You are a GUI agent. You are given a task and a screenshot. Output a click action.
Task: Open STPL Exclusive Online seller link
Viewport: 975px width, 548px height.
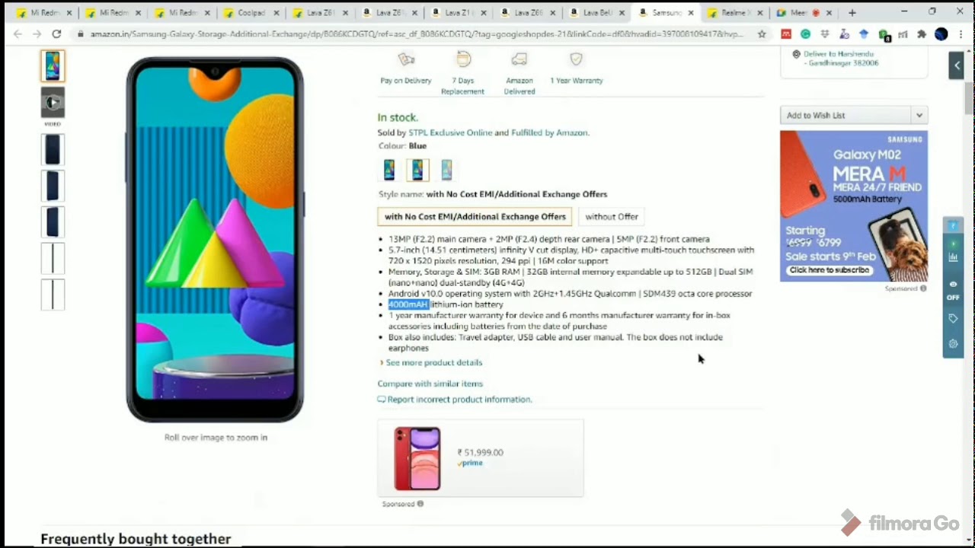pos(450,132)
